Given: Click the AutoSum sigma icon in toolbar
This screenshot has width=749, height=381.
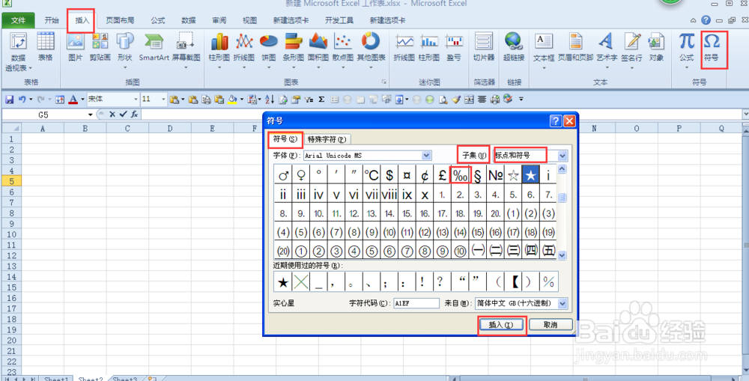Looking at the screenshot, I should point(321,100).
